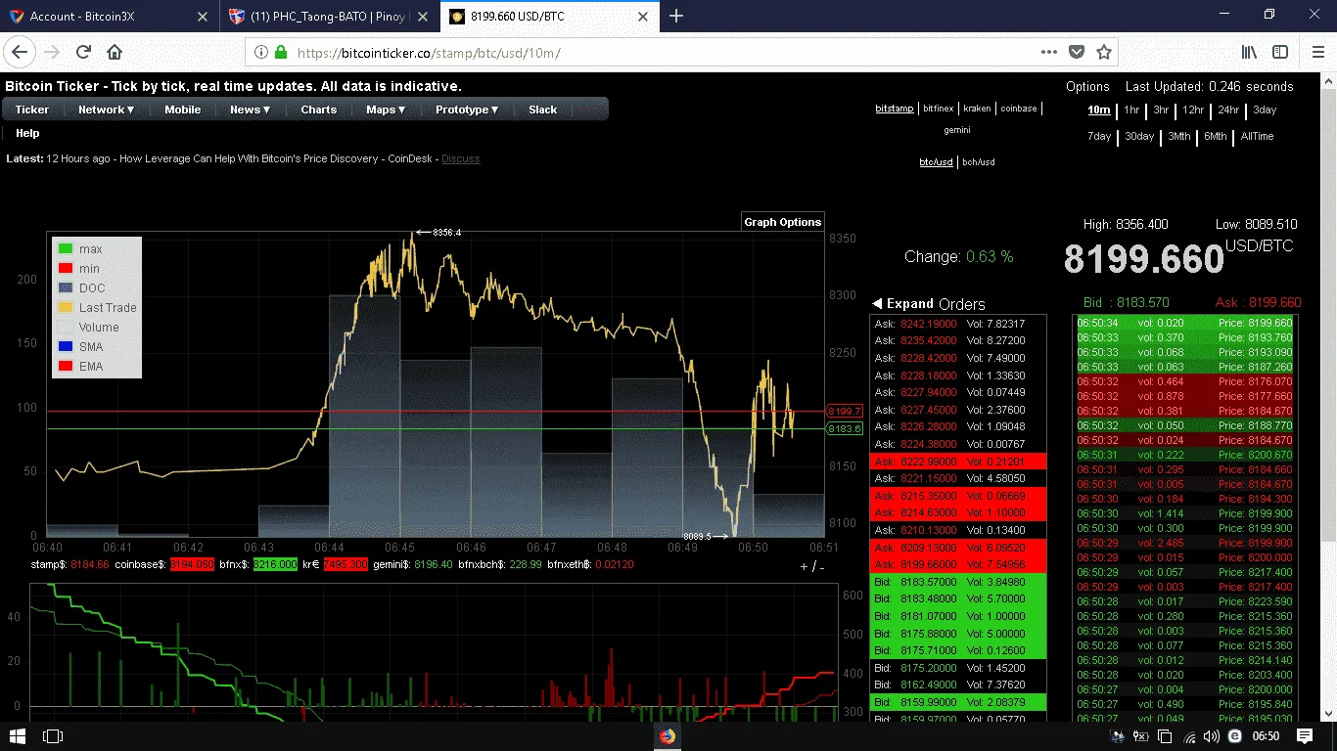Viewport: 1337px width, 751px height.
Task: Go back using the browser back arrow
Action: pos(21,53)
